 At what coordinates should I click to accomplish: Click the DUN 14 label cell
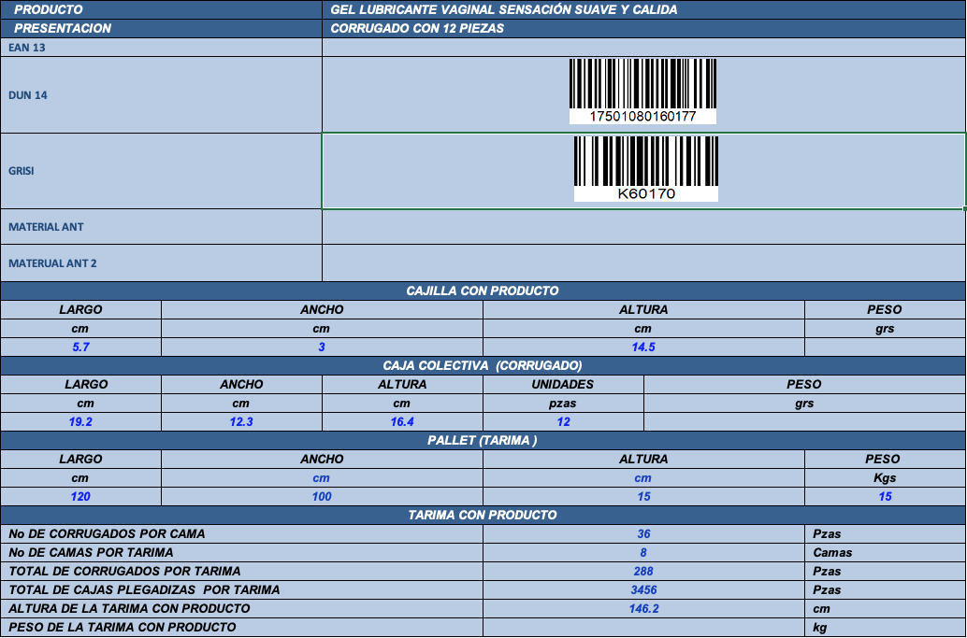161,95
